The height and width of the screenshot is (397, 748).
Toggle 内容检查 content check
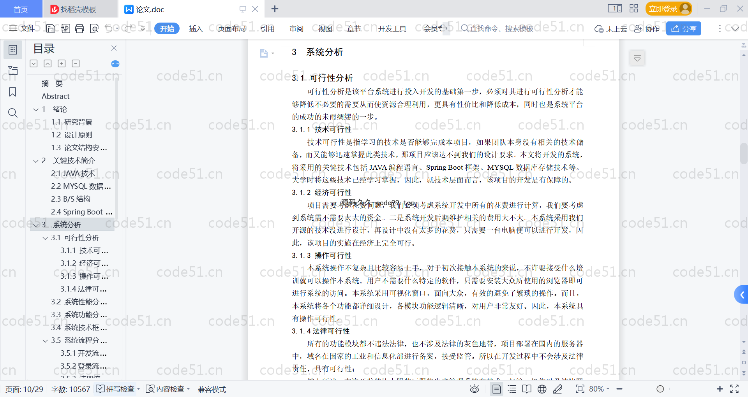point(168,389)
